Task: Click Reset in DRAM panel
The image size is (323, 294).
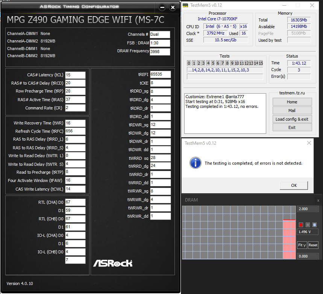Action: (313, 245)
